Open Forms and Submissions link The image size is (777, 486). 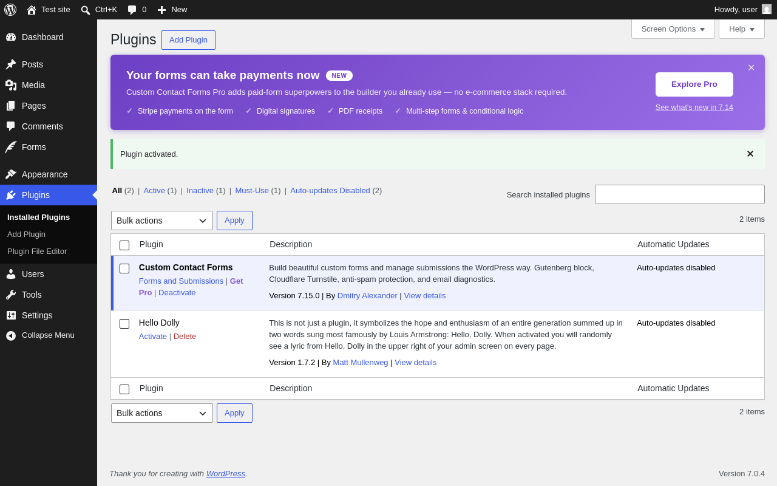(x=181, y=281)
